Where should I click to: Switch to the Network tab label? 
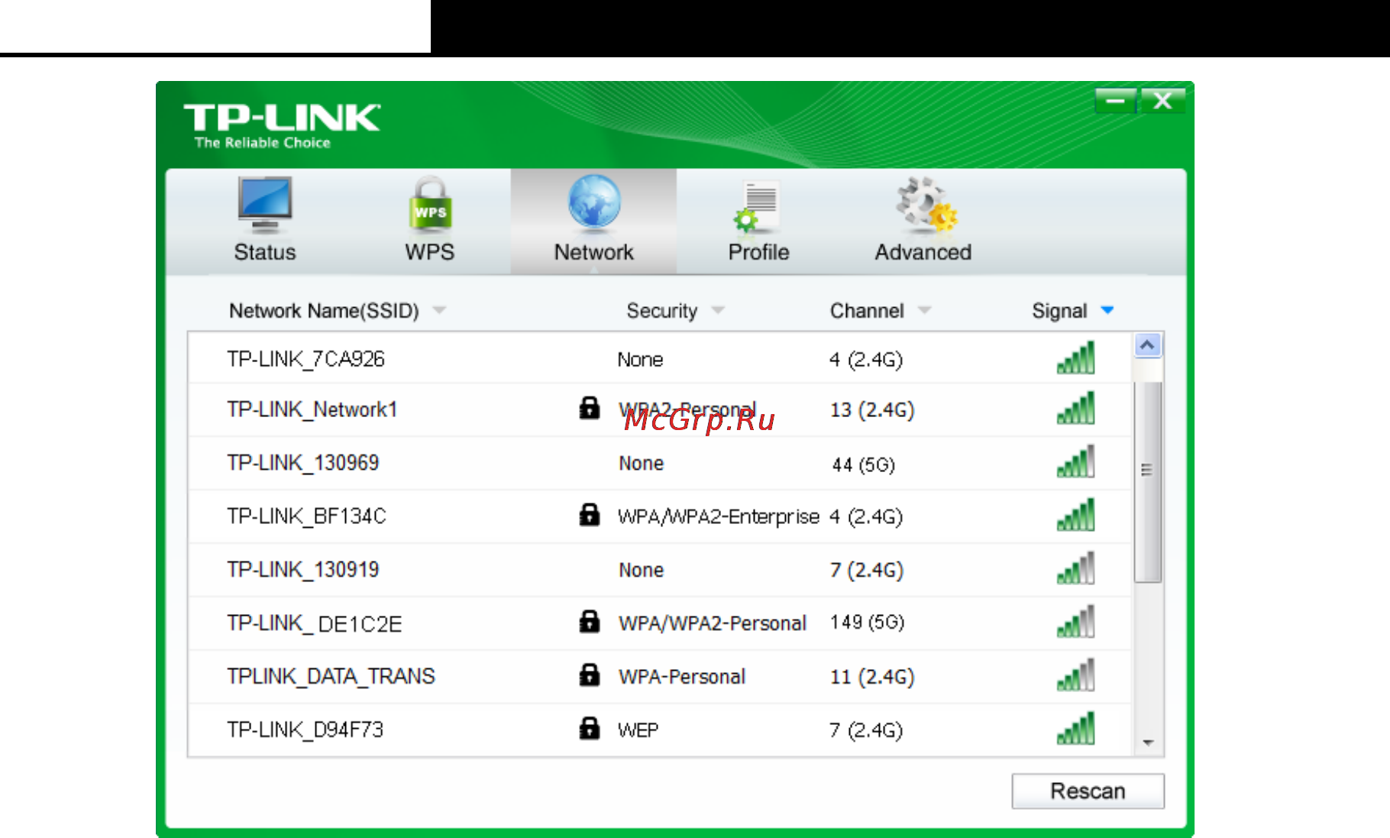tap(593, 252)
